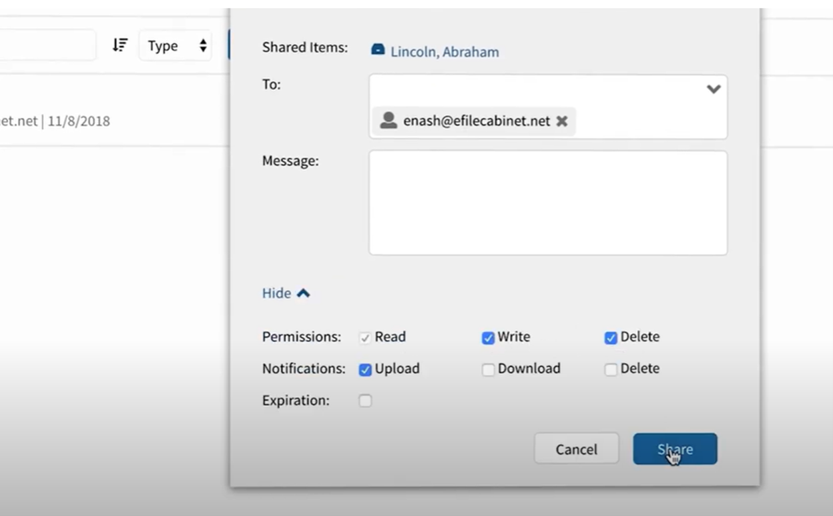This screenshot has height=516, width=833.
Task: Click the Share button
Action: 675,449
